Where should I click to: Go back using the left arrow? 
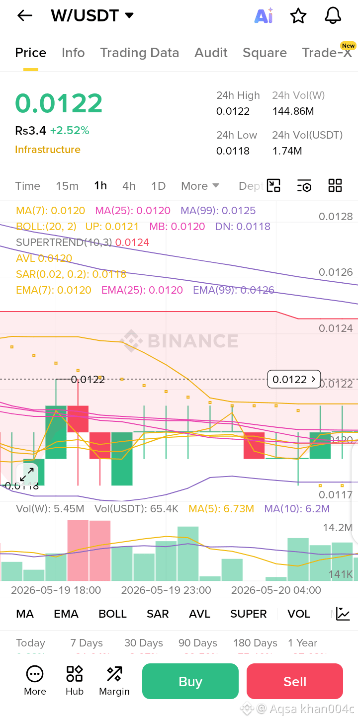tap(24, 16)
